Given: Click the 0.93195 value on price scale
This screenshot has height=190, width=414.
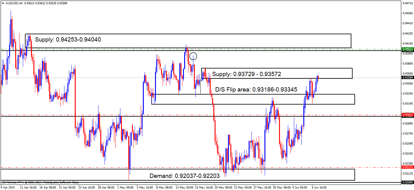Looking at the screenshot, I should point(408,104).
